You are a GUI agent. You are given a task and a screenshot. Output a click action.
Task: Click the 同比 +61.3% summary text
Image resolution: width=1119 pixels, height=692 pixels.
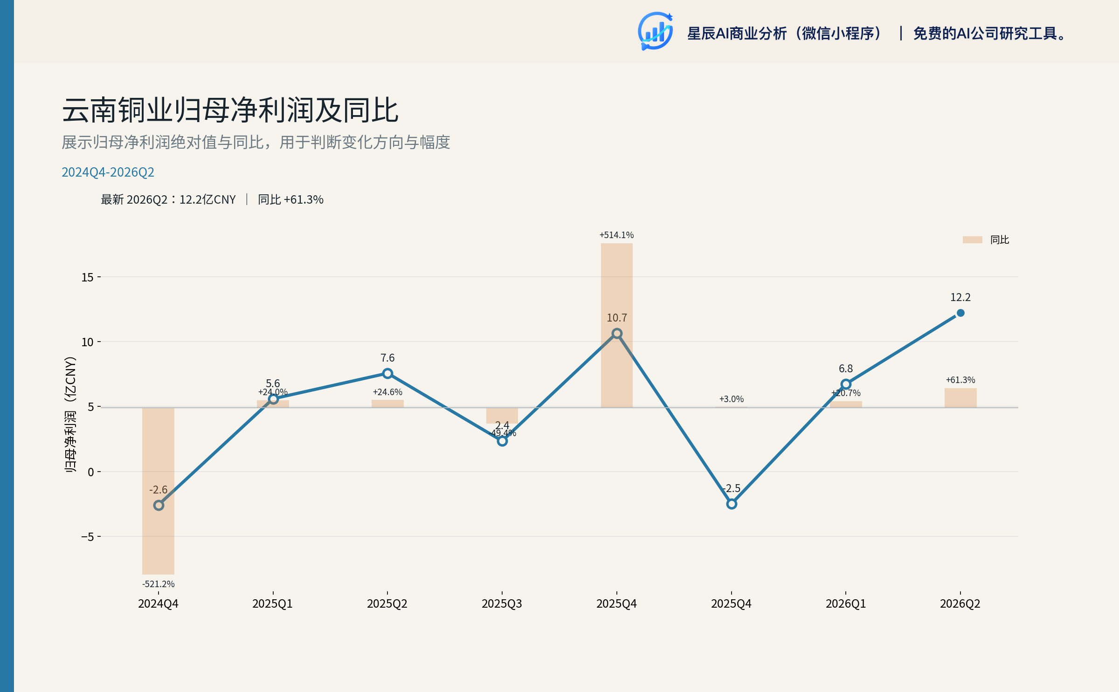click(x=290, y=199)
